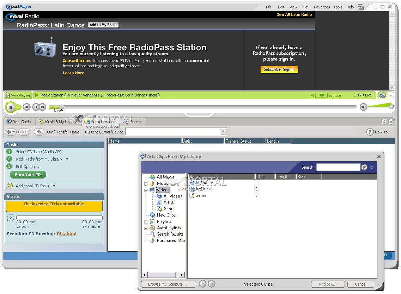Click the Burn/Transfer Home icon
Image resolution: width=401 pixels, height=294 pixels.
point(39,132)
